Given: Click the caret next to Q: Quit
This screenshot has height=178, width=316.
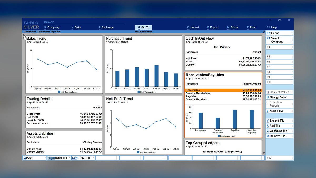Looking at the screenshot, I should [45, 158].
